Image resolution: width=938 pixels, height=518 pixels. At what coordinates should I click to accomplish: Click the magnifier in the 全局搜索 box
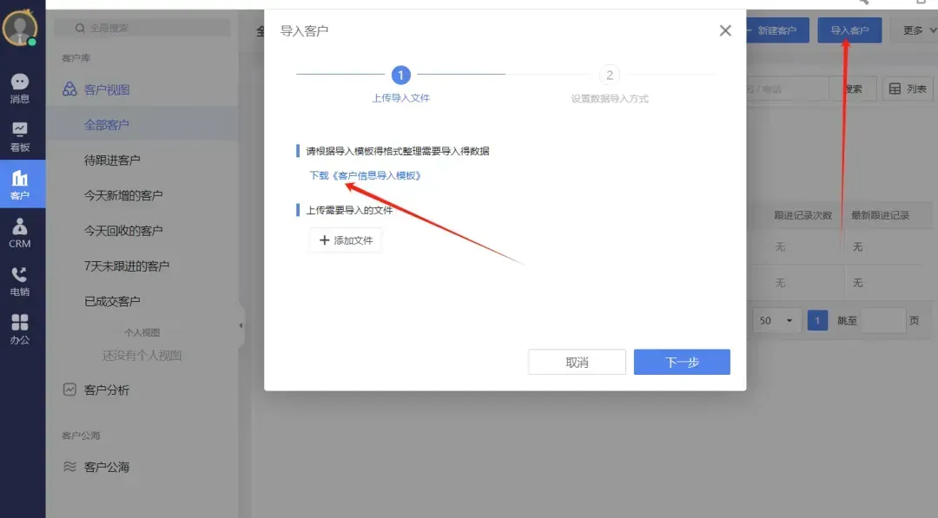pos(80,27)
